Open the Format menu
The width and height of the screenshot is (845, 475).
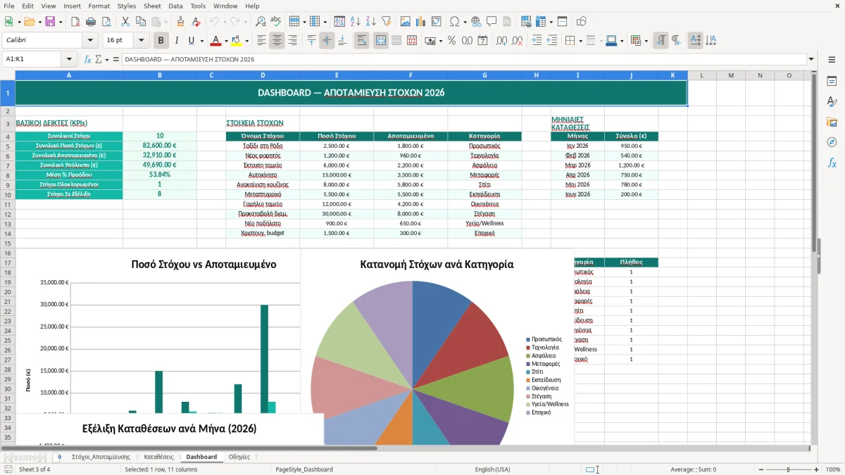(99, 6)
